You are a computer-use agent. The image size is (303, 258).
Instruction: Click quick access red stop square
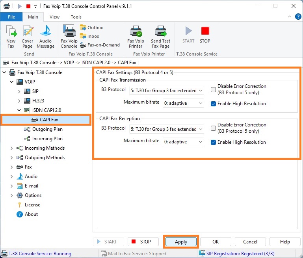click(x=28, y=6)
